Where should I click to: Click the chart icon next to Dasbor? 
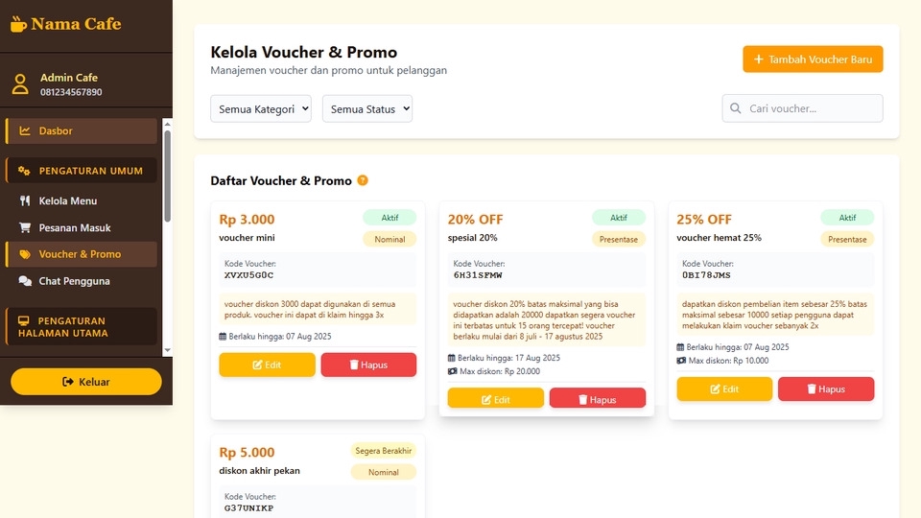tap(25, 131)
